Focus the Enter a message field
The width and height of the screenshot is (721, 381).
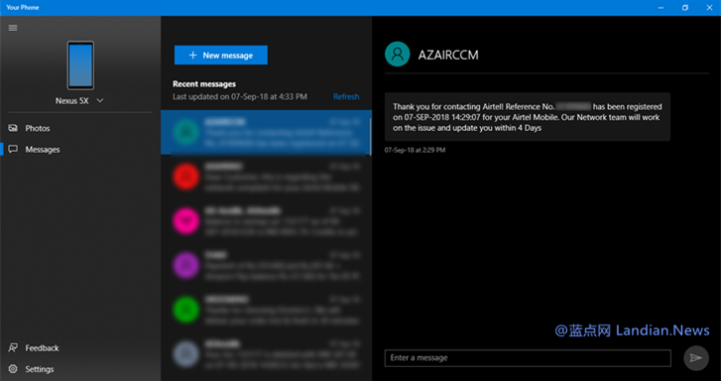528,358
